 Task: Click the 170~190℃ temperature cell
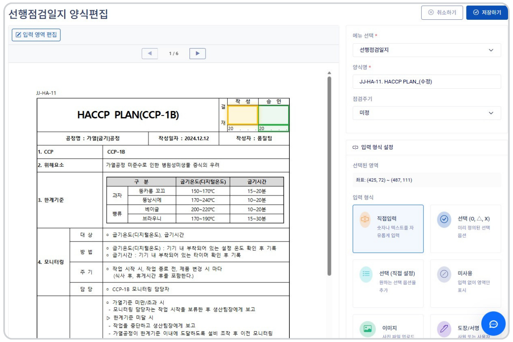203,219
